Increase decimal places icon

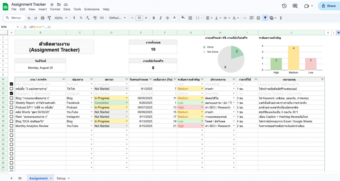tap(95, 18)
